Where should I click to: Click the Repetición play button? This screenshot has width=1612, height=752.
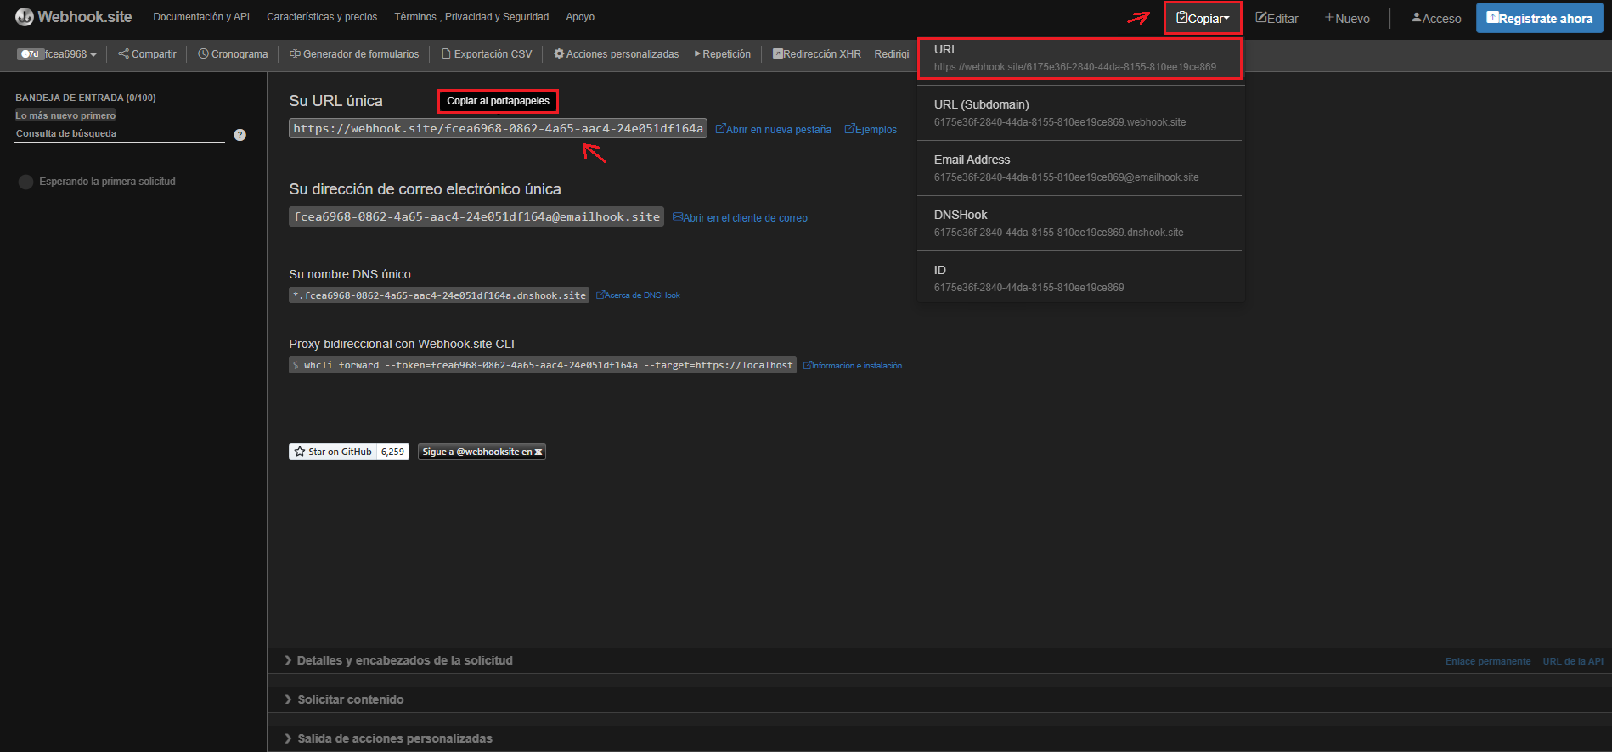tap(723, 54)
